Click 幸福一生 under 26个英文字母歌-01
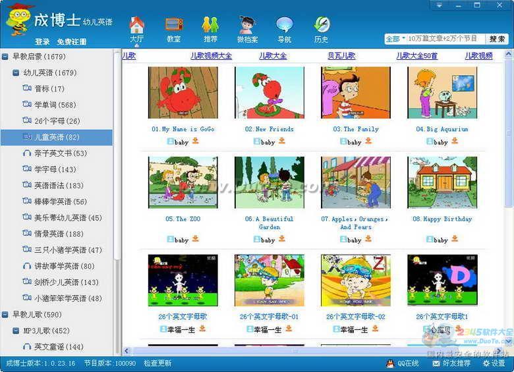Image resolution: width=514 pixels, height=372 pixels. click(268, 329)
